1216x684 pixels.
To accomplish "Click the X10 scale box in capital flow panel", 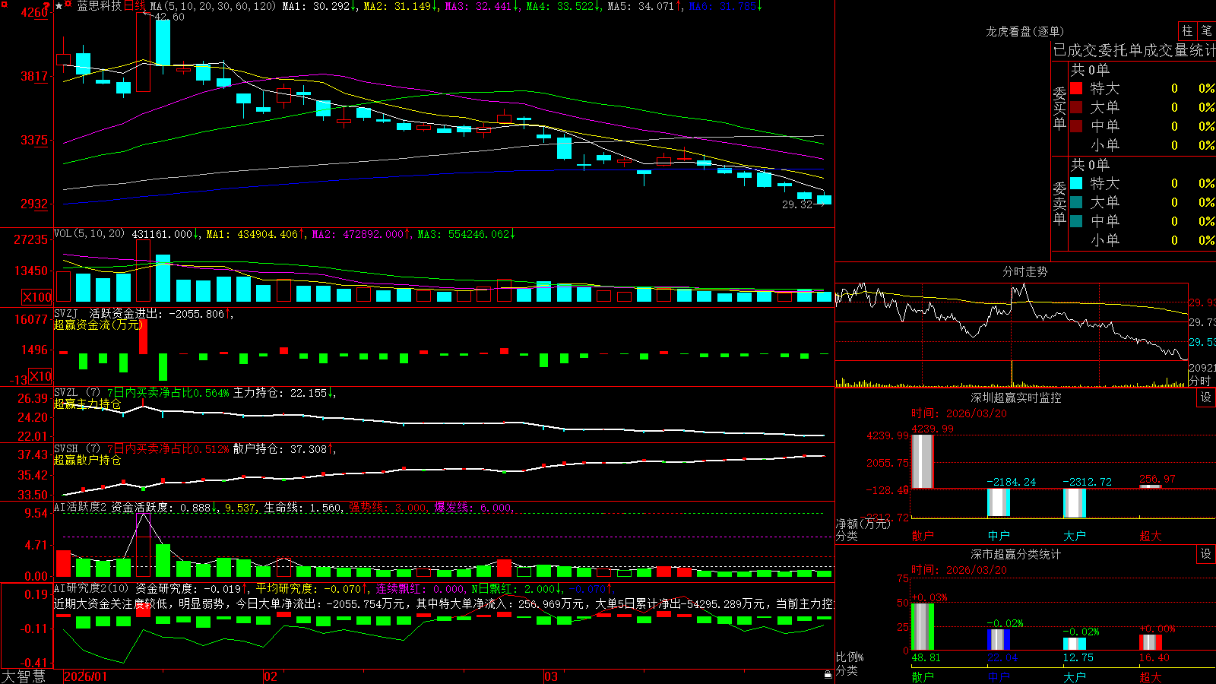I will point(41,376).
